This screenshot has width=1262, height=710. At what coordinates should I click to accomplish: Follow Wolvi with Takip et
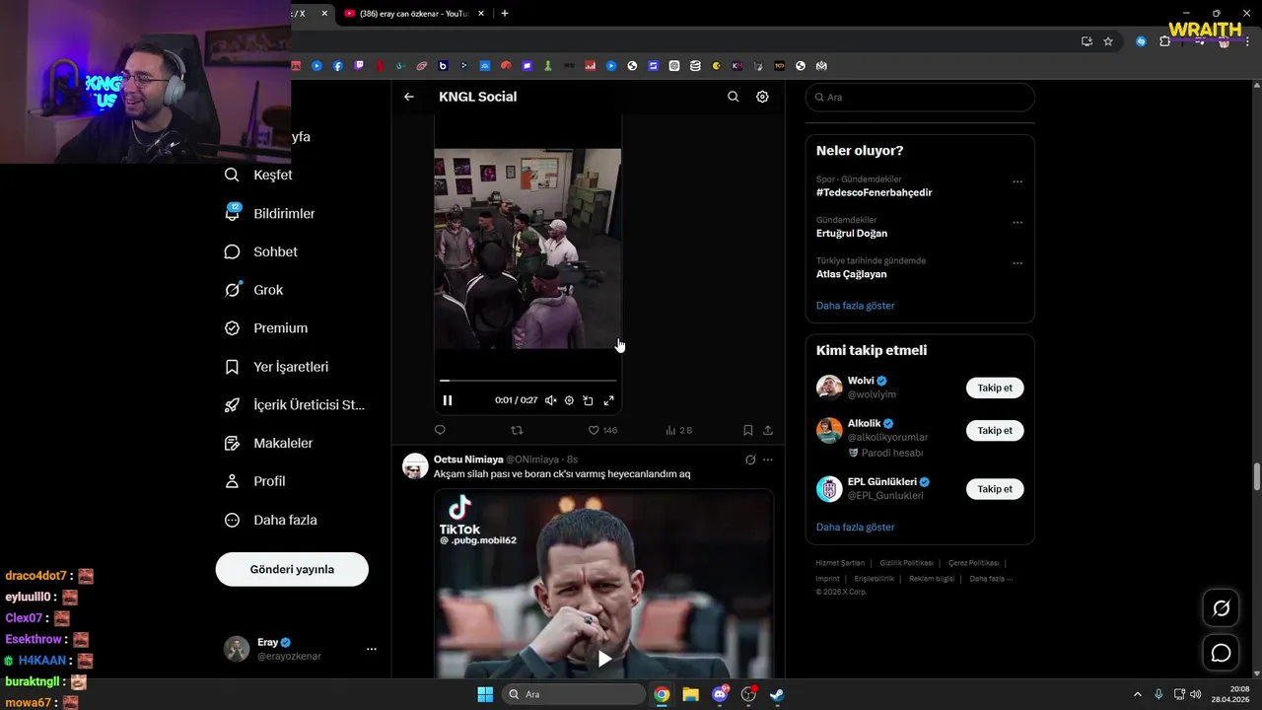pos(995,388)
